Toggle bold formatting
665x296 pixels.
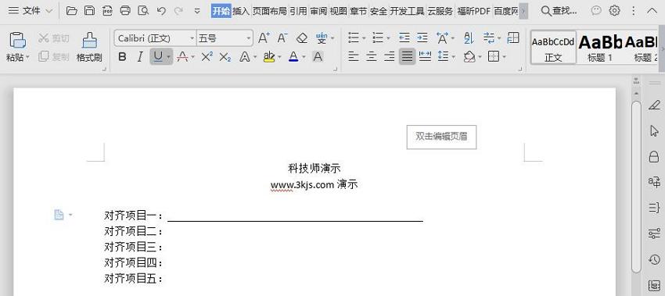[x=122, y=57]
